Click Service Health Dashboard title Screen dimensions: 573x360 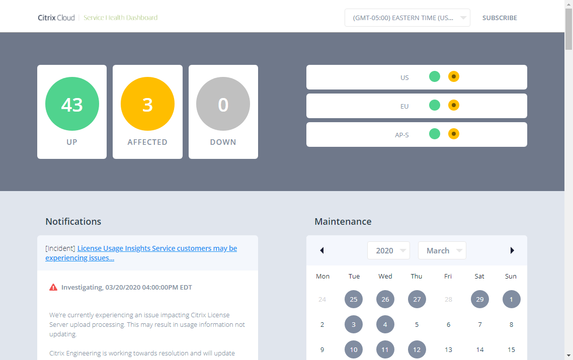(121, 18)
